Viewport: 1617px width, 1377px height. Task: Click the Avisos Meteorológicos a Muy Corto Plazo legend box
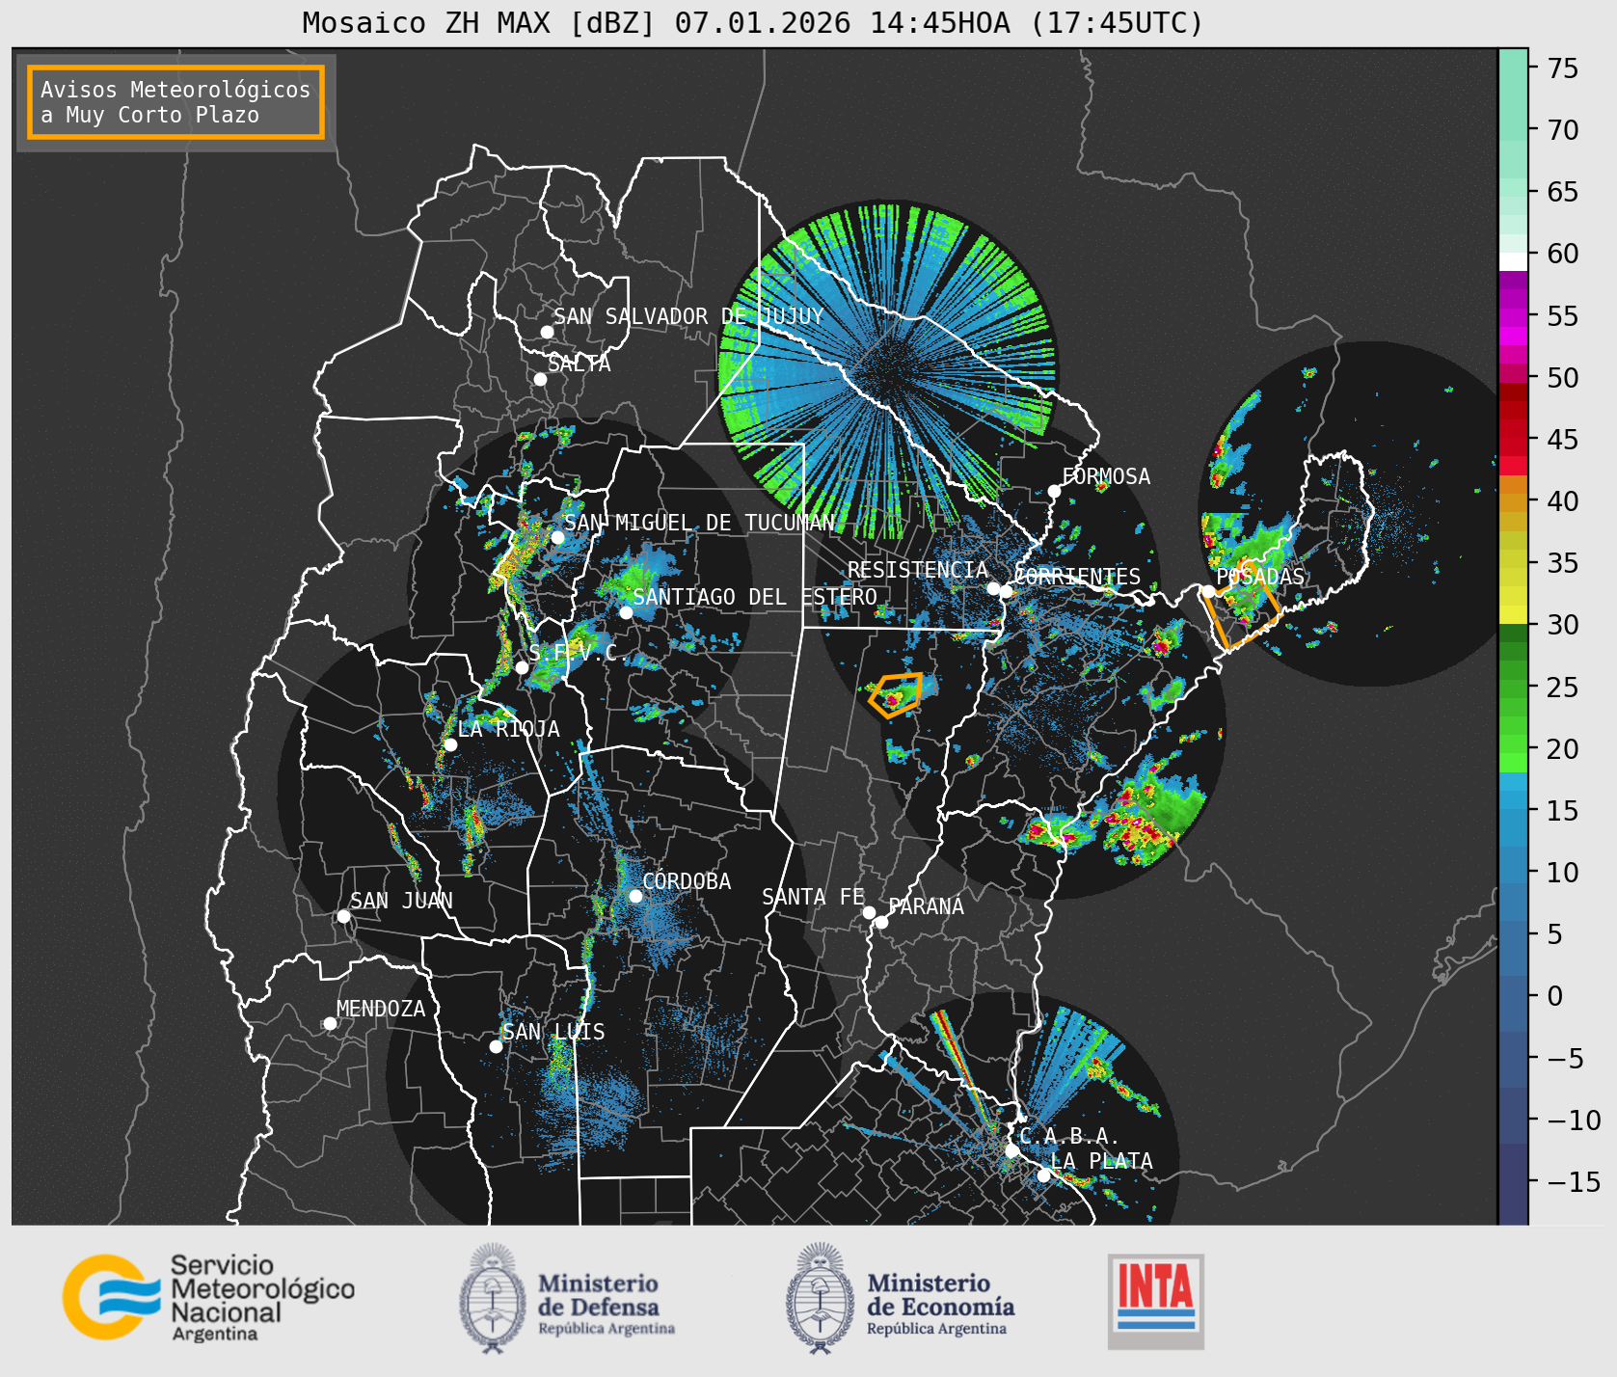pyautogui.click(x=175, y=103)
